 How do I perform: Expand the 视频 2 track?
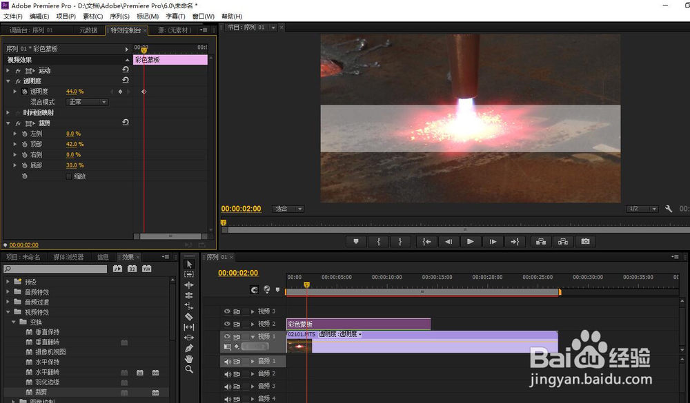pyautogui.click(x=253, y=324)
